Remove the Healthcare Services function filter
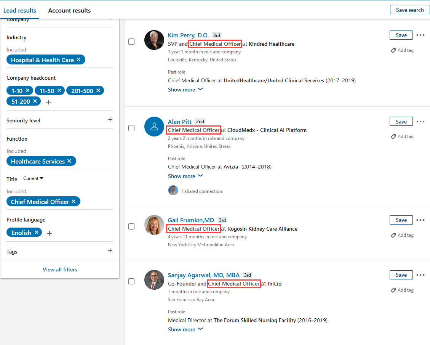Viewport: 430px width, 345px height. tap(69, 161)
